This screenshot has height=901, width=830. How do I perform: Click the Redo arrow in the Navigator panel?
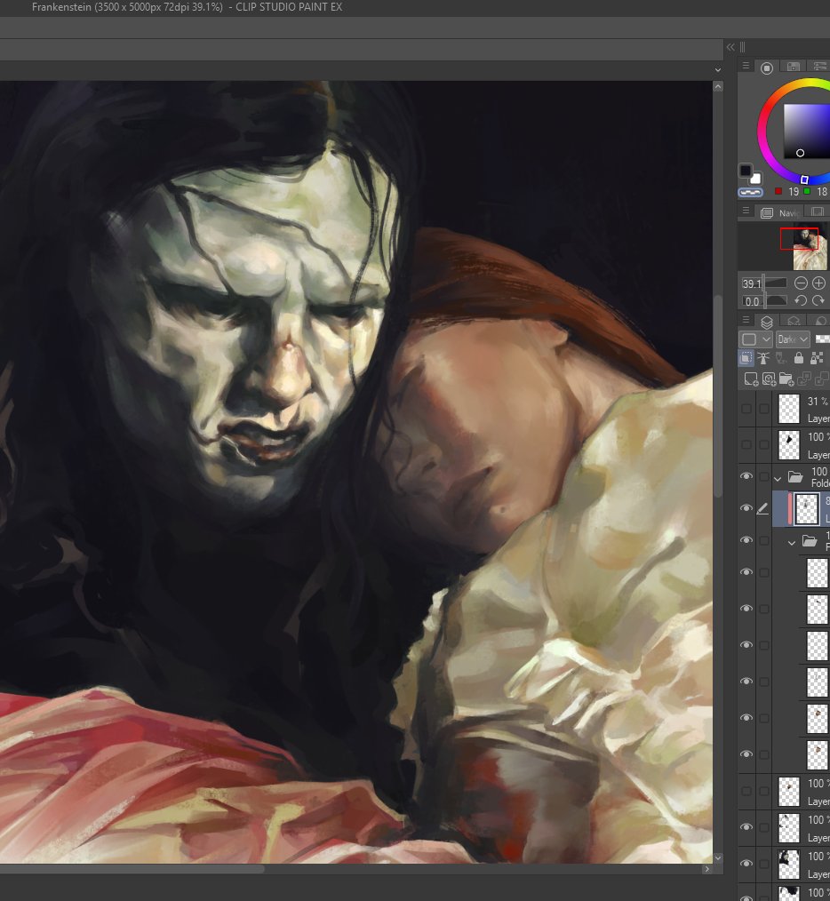(x=818, y=300)
